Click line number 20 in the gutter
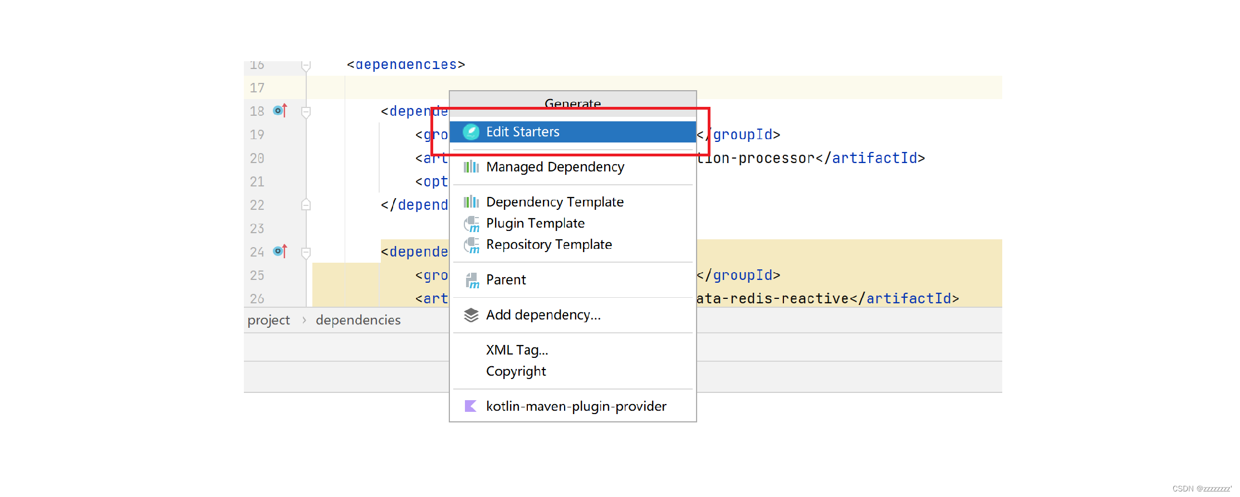Image resolution: width=1240 pixels, height=497 pixels. pyautogui.click(x=257, y=159)
